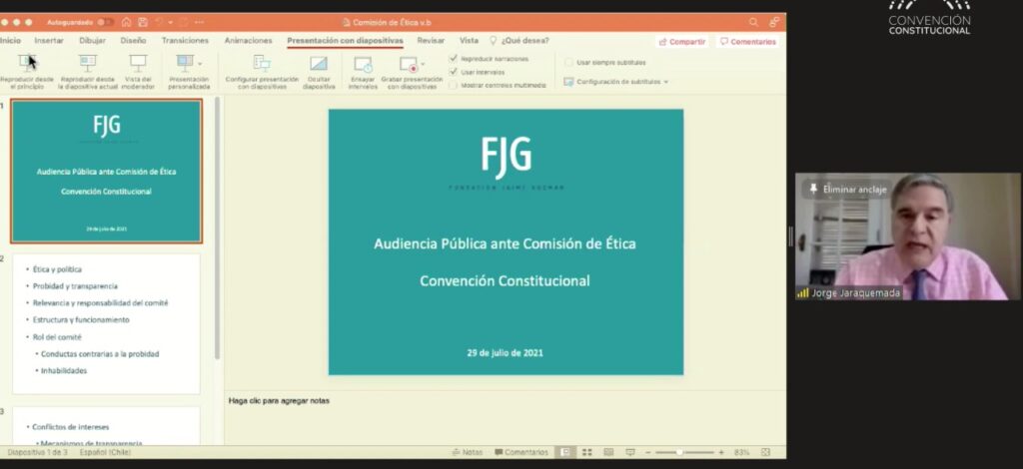
Task: Click the search magnifier in title bar
Action: (753, 22)
